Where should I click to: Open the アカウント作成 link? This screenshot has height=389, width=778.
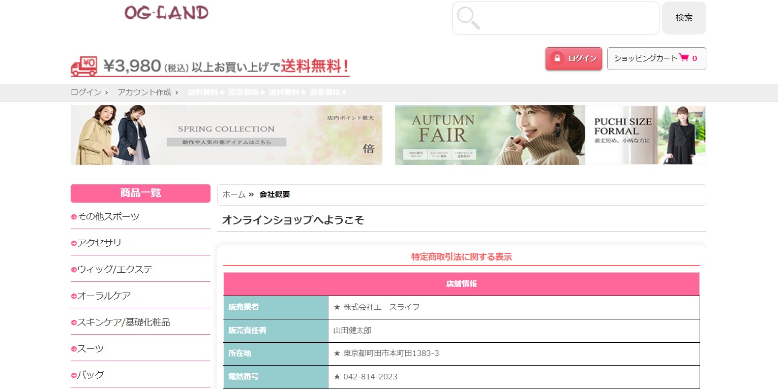[x=144, y=92]
